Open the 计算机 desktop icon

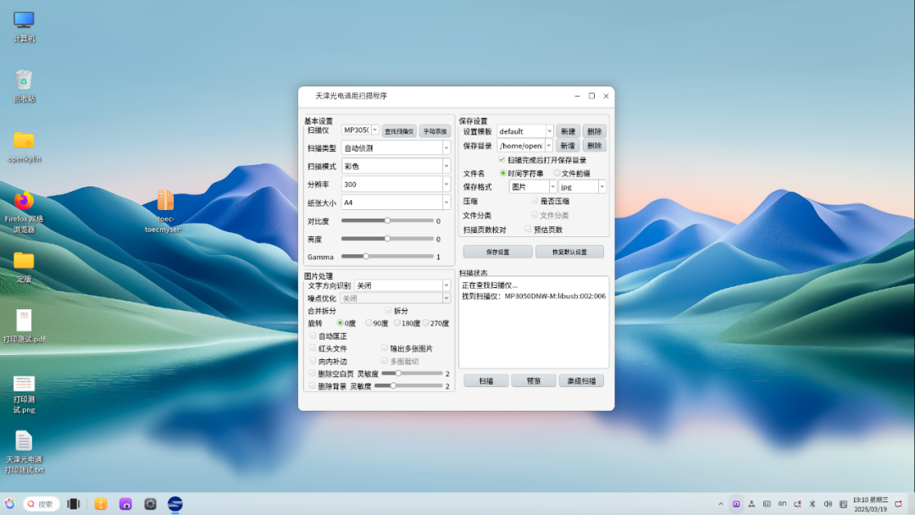24,21
